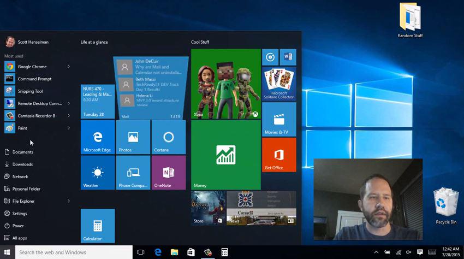Click the Life at a glance group title
The width and height of the screenshot is (464, 259).
[x=94, y=42]
